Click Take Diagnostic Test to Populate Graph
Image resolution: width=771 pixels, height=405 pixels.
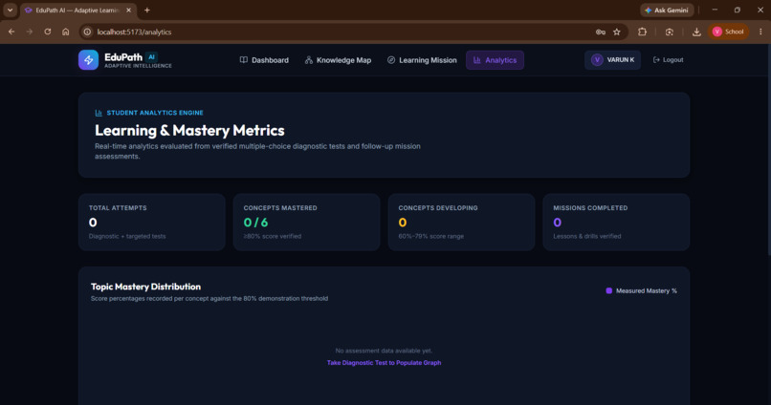pyautogui.click(x=384, y=363)
